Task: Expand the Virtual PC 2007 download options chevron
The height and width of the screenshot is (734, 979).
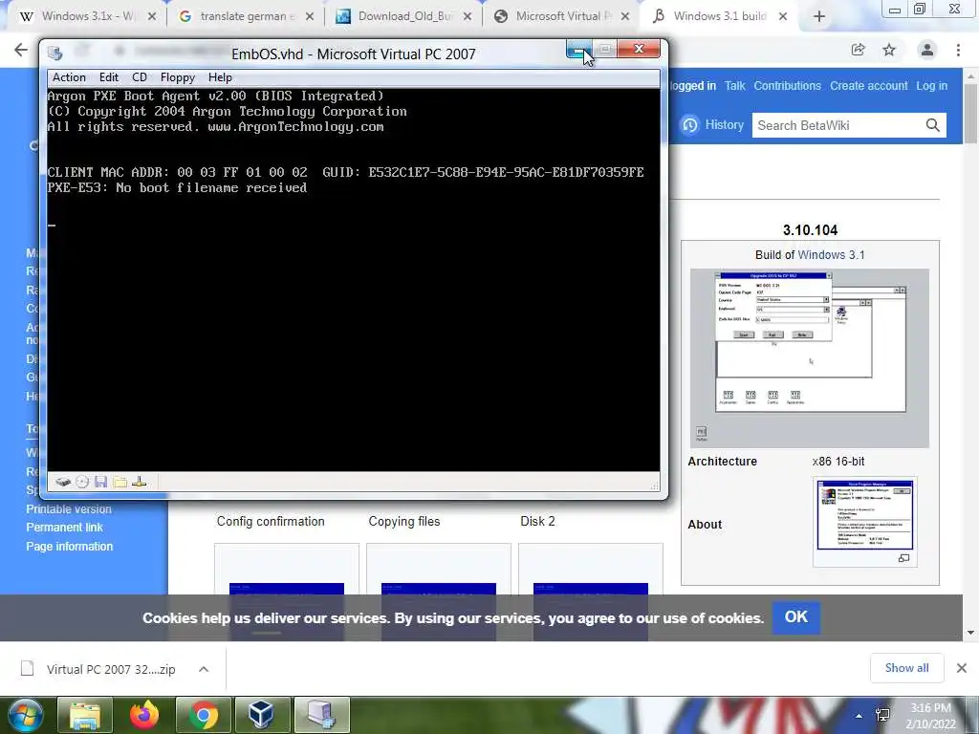Action: [204, 669]
